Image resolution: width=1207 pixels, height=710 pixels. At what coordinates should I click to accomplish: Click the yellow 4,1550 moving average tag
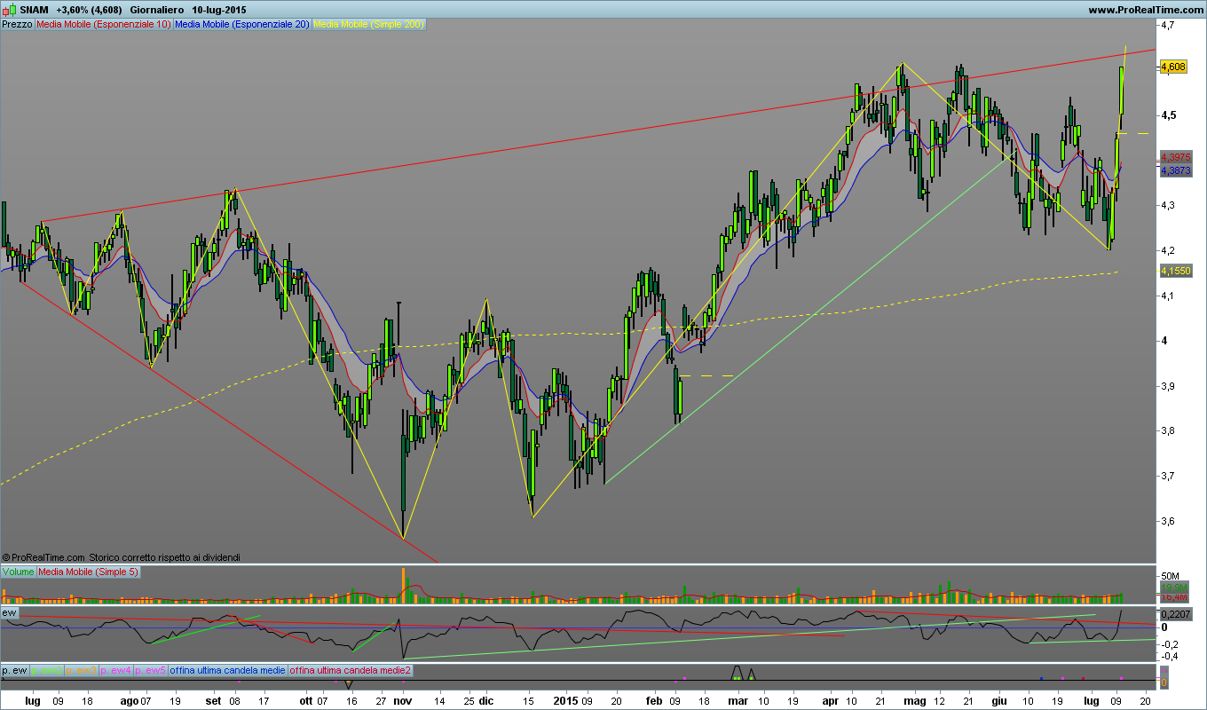pyautogui.click(x=1175, y=269)
